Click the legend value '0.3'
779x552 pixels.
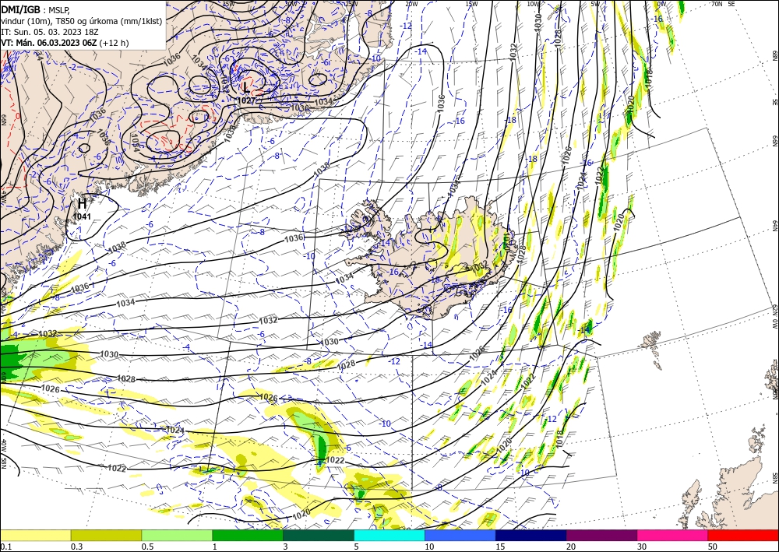[x=76, y=547]
